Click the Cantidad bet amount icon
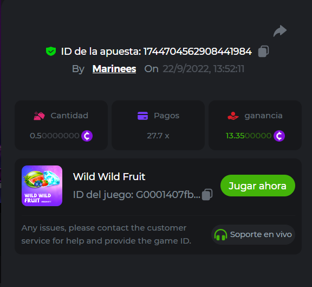Viewport: 312px width, 287px height. (39, 116)
